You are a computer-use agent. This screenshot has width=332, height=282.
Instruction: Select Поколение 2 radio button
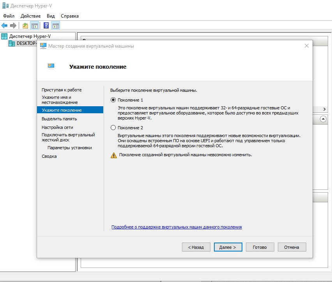pos(113,128)
